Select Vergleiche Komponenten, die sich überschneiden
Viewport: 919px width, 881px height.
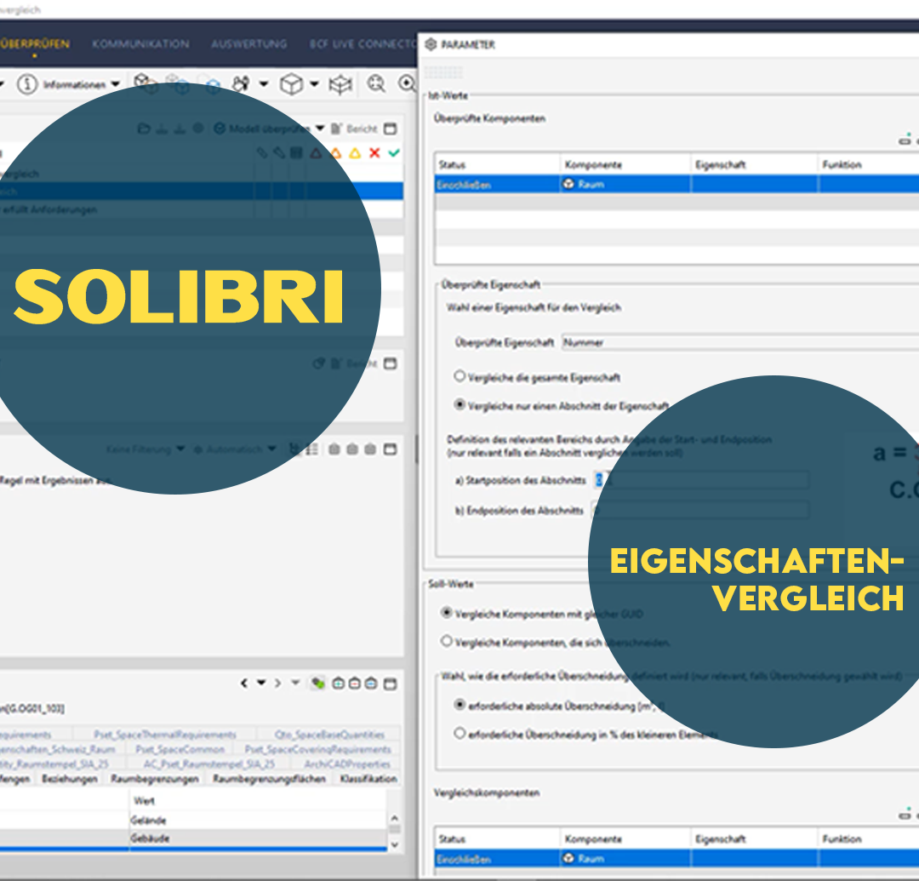point(447,641)
